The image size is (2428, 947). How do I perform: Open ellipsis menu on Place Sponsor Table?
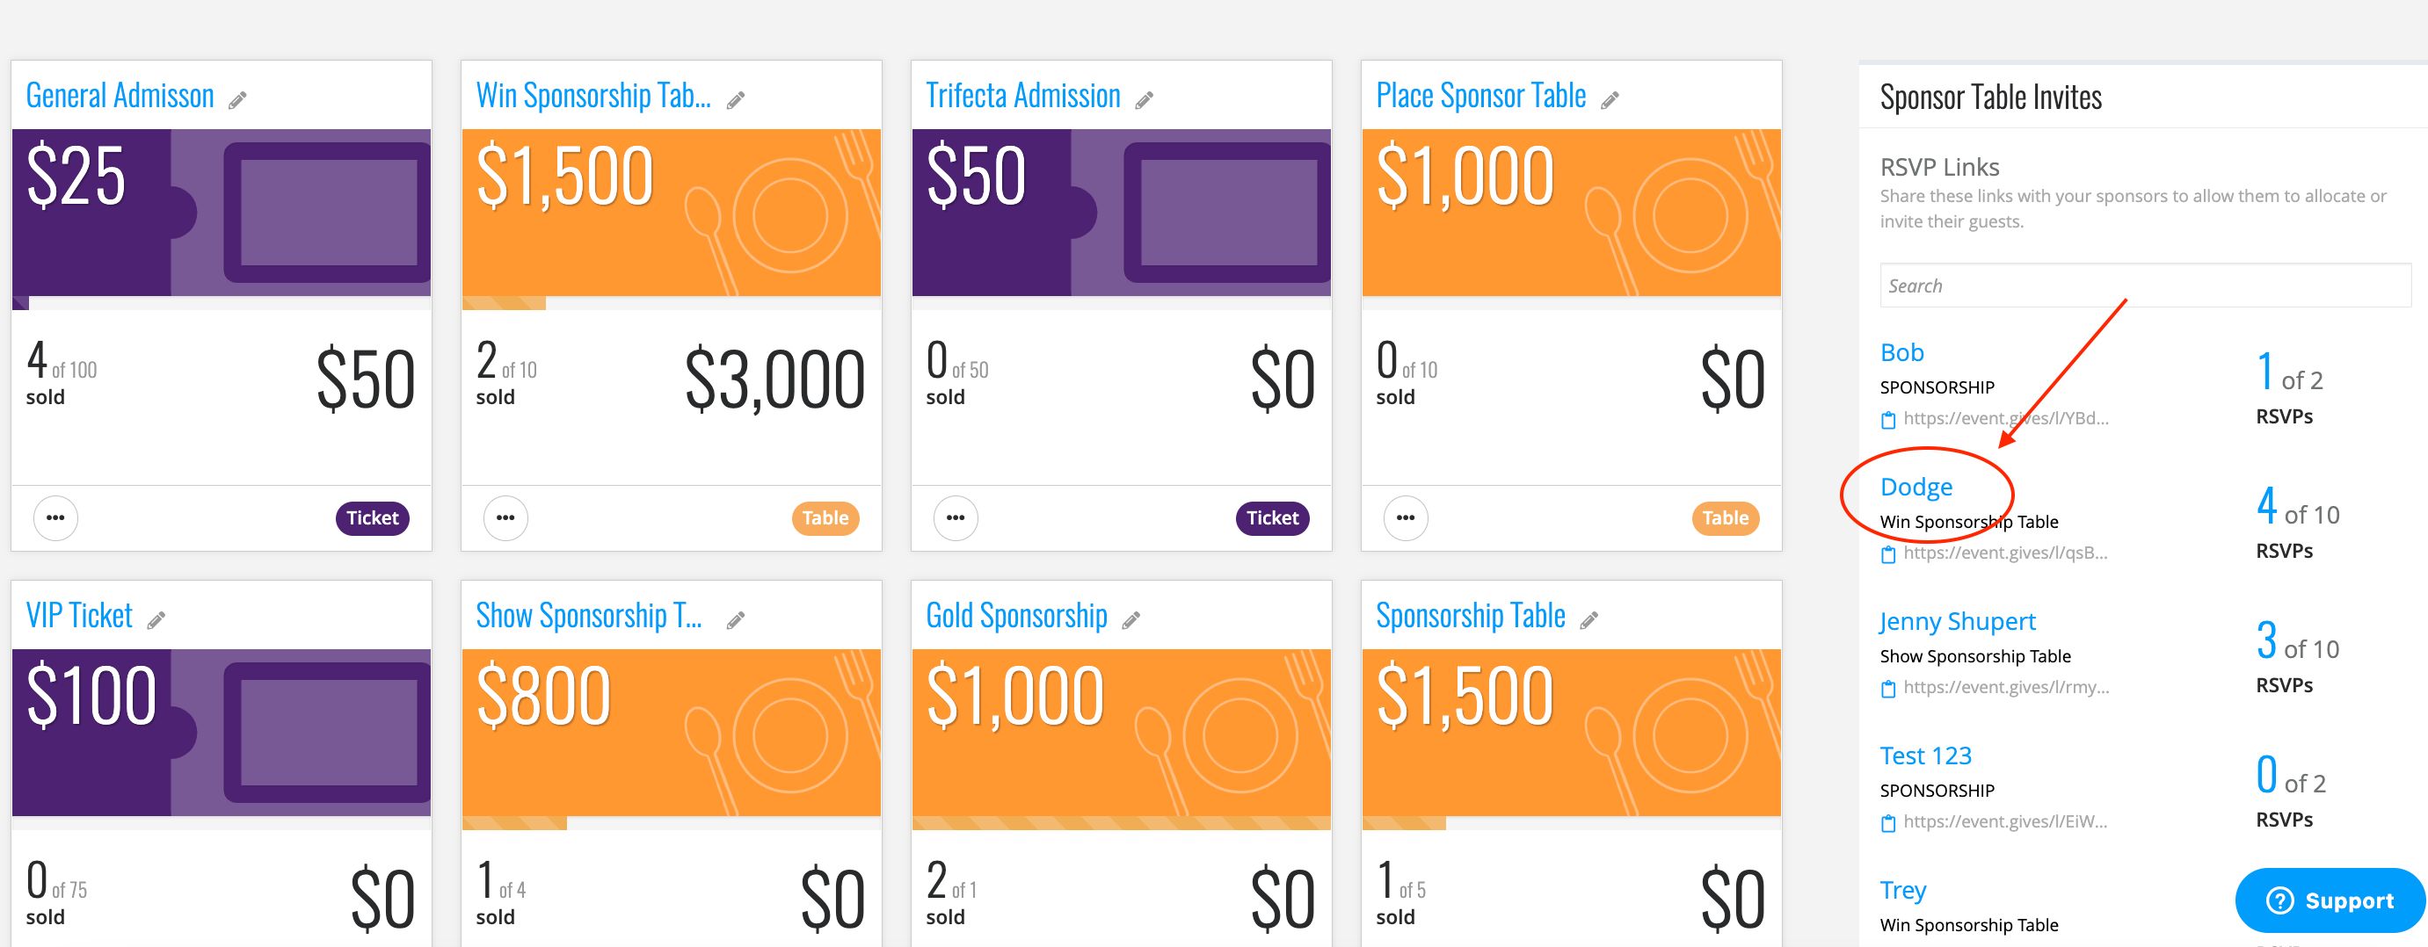[1406, 518]
